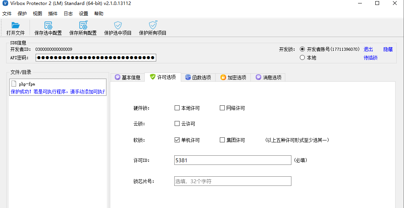This screenshot has height=208, width=404.
Task: Click the 保护成功 status message
Action: [x=58, y=92]
